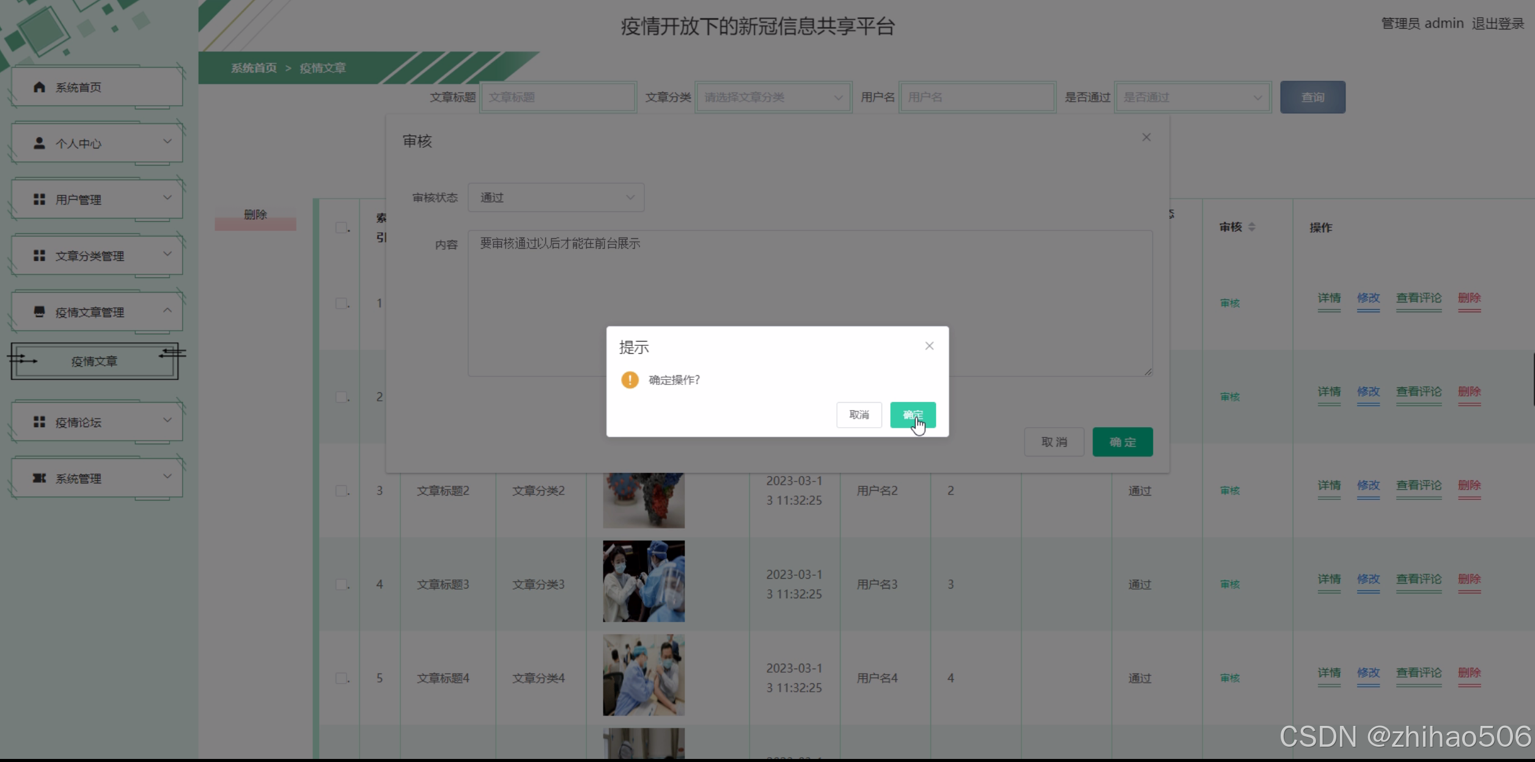Click the person icon beside 个人中心
This screenshot has height=762, width=1535.
tap(39, 143)
